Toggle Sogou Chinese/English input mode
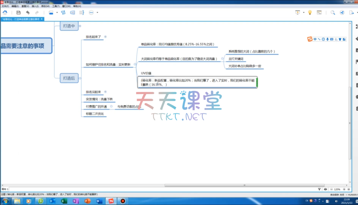Image resolution: width=358 pixels, height=205 pixels. point(315,39)
